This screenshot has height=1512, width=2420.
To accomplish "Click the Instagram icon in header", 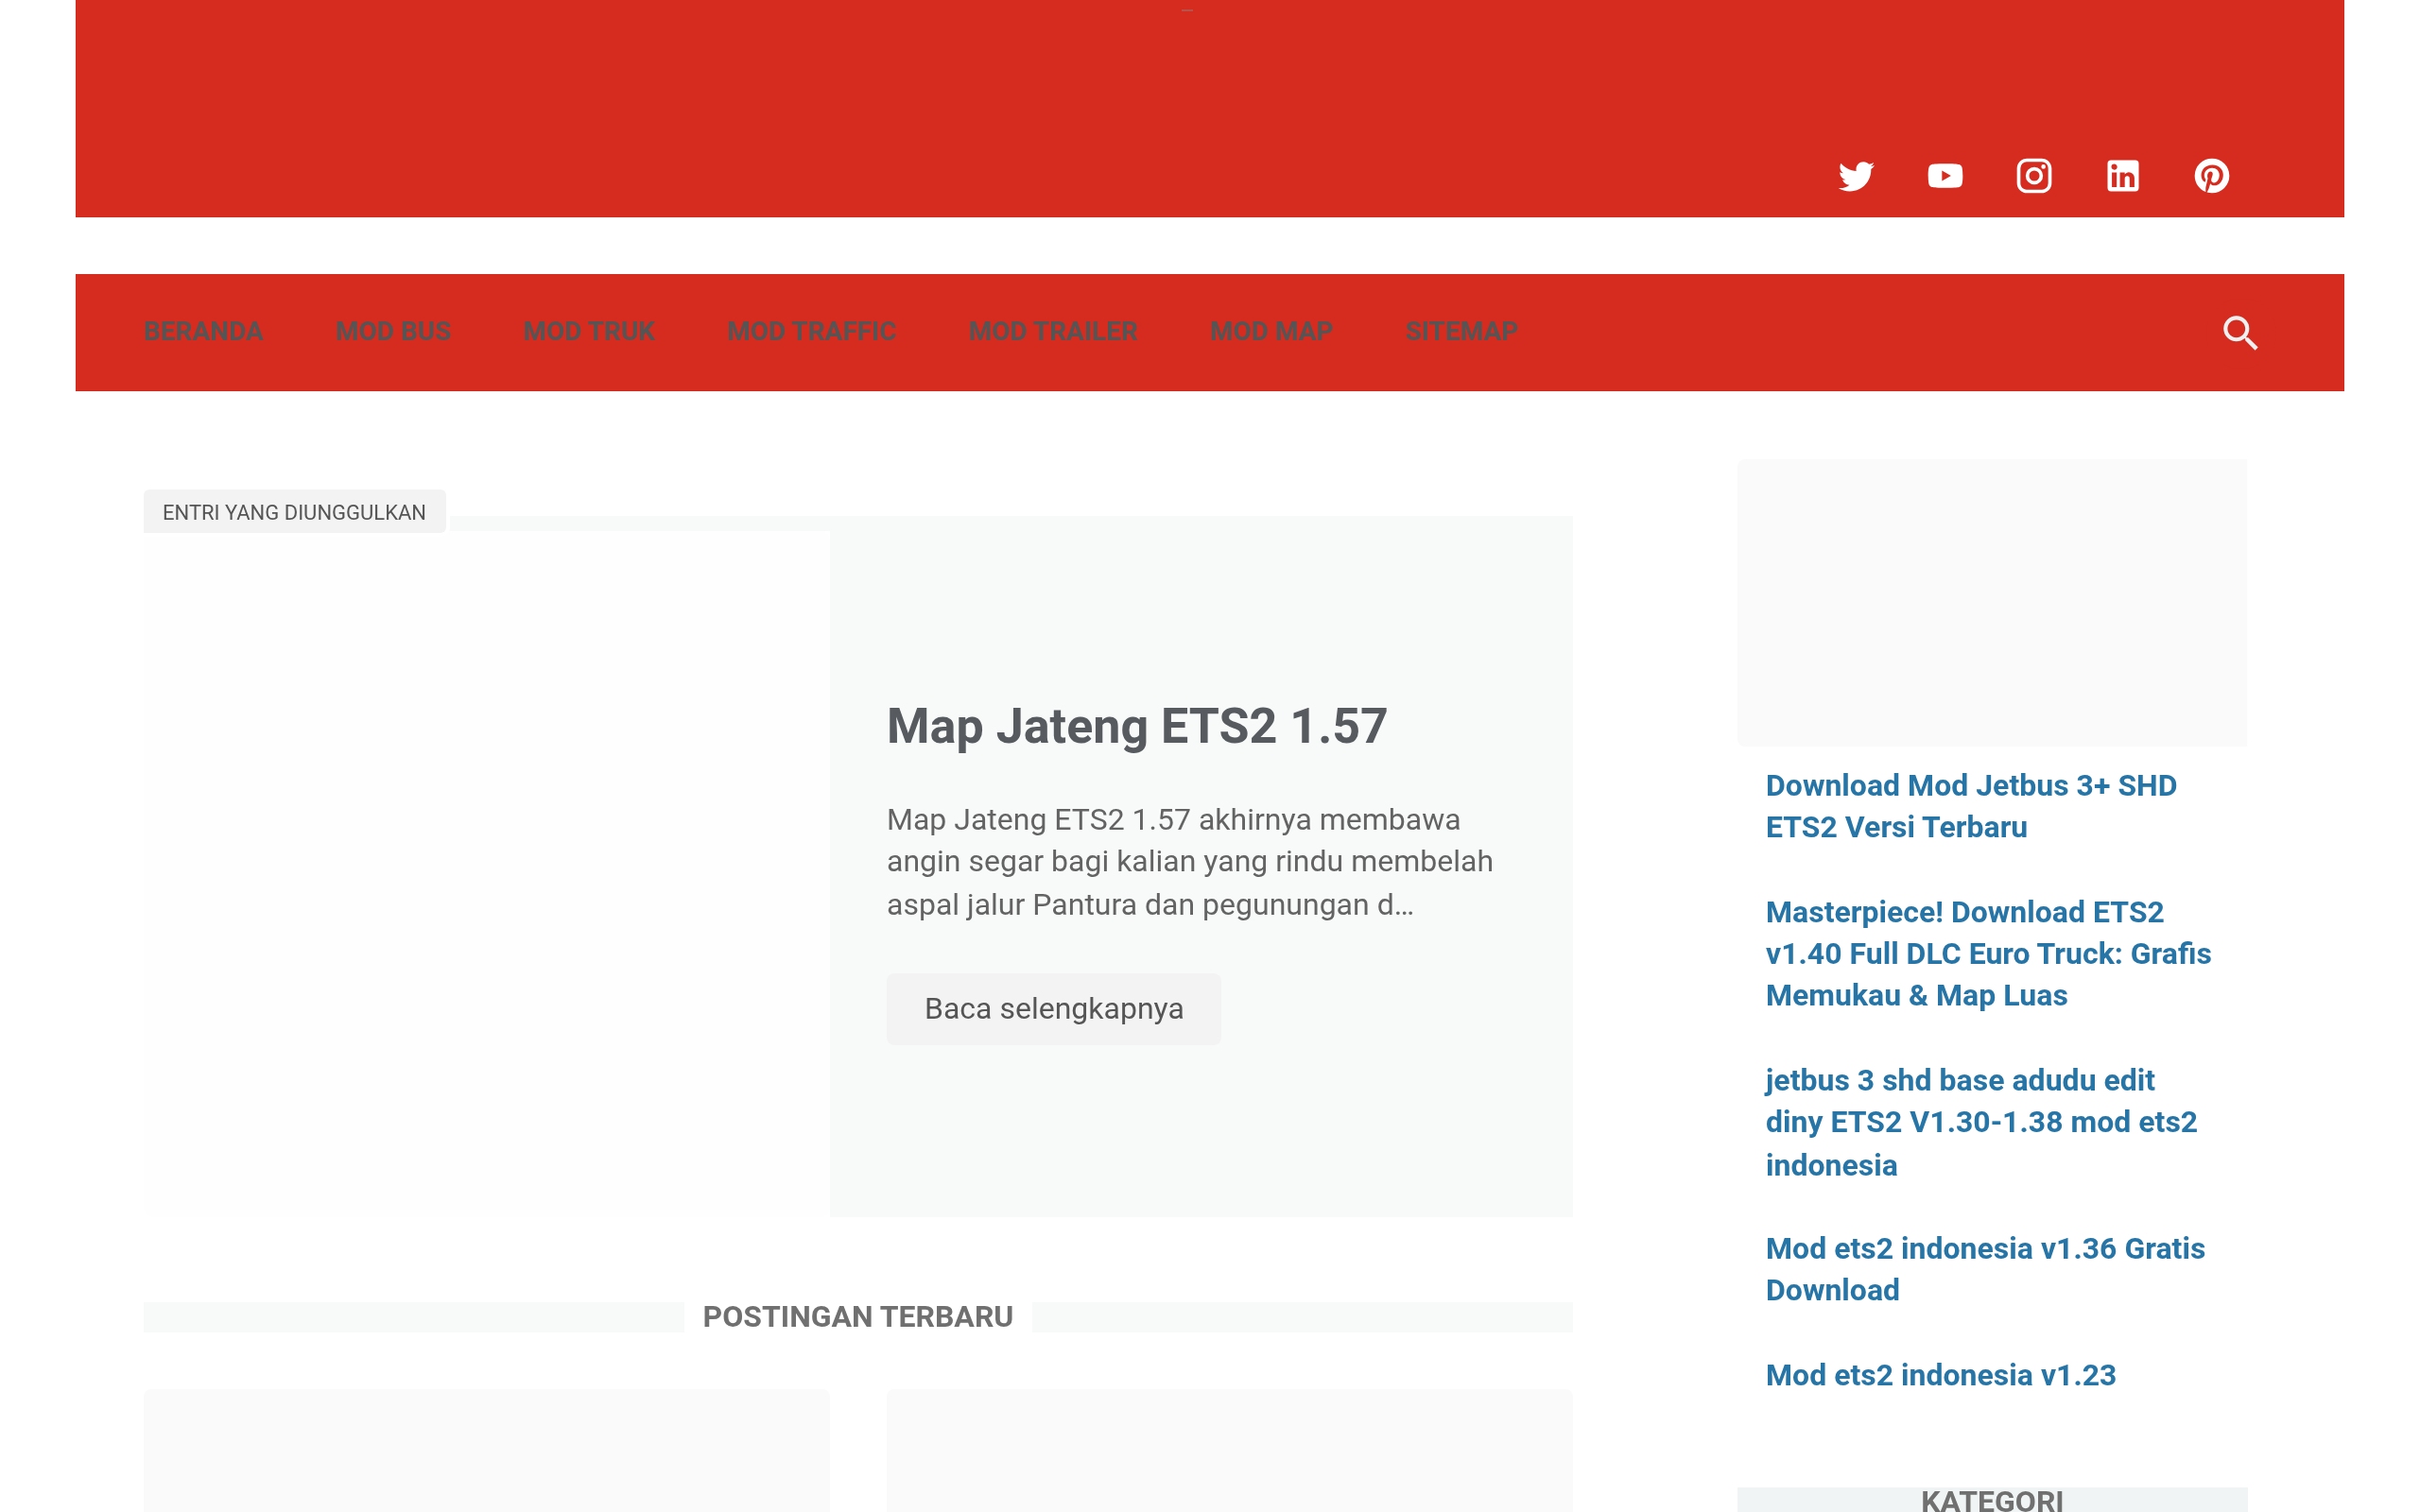I will [x=2033, y=176].
